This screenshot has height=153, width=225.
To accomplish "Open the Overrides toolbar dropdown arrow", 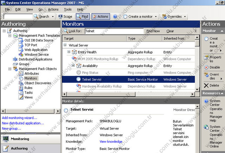I will point(185,17).
